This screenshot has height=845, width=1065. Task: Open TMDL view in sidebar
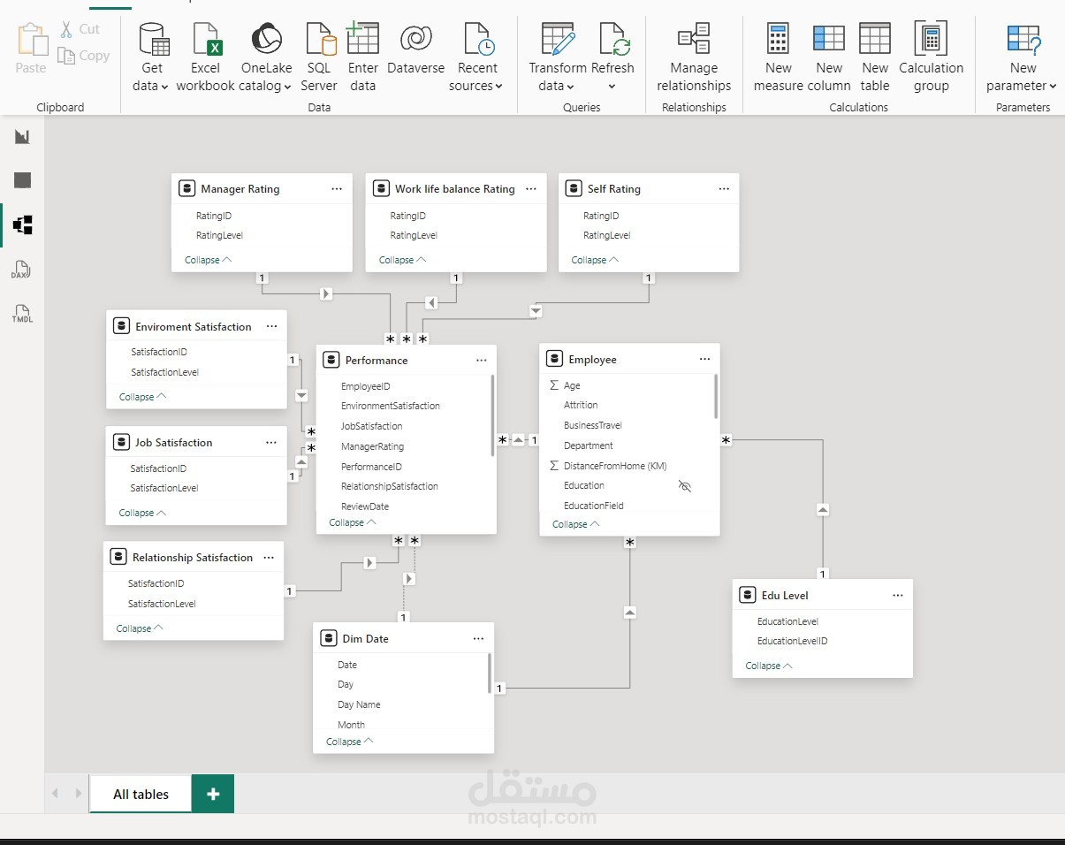22,314
